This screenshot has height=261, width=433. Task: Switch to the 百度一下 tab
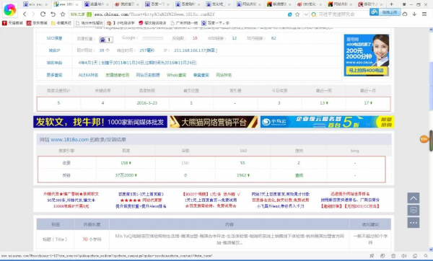tap(157, 4)
